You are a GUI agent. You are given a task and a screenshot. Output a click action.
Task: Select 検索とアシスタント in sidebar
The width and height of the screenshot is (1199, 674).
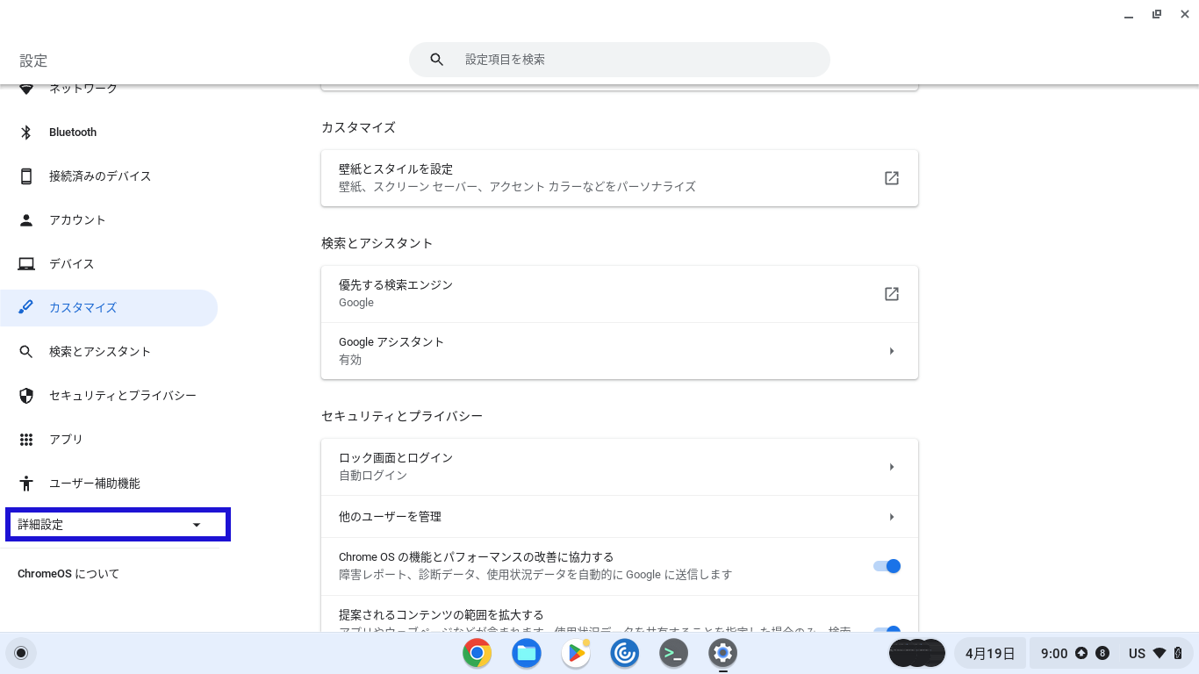[x=100, y=352]
